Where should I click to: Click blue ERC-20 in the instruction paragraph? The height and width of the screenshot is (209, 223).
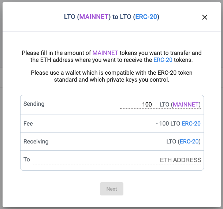click(x=163, y=60)
